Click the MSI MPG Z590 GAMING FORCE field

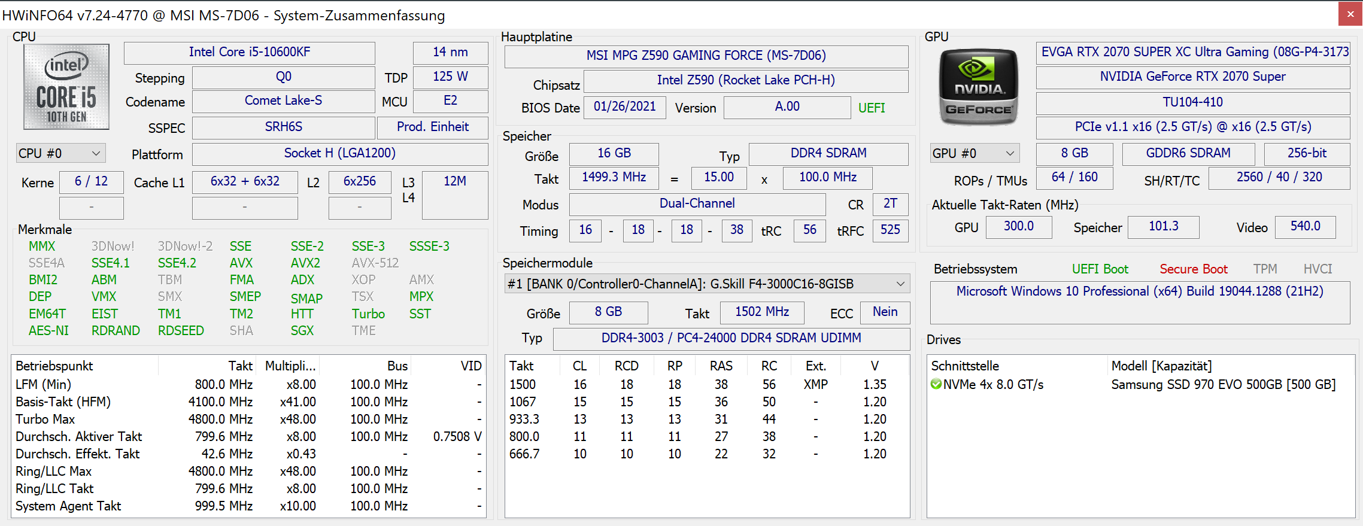706,56
